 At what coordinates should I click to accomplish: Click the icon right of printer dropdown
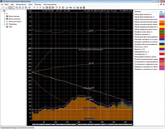point(71,8)
